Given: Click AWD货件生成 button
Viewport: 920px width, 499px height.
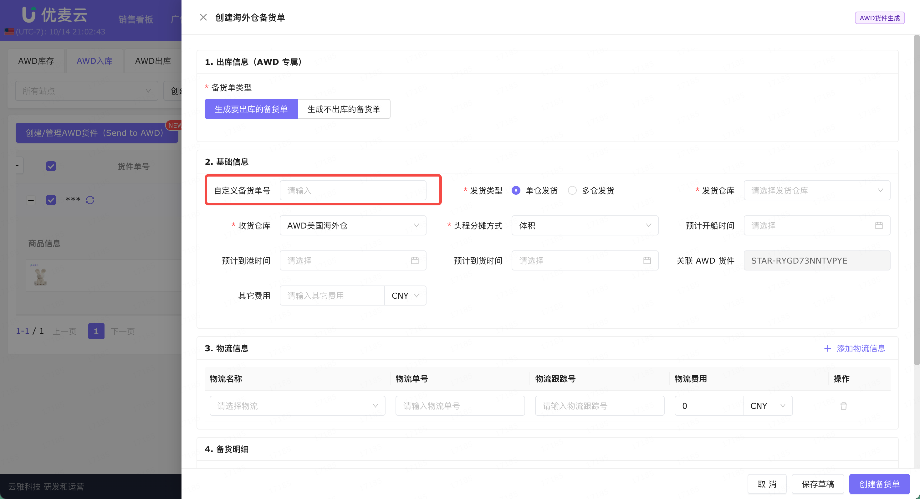Looking at the screenshot, I should tap(880, 18).
